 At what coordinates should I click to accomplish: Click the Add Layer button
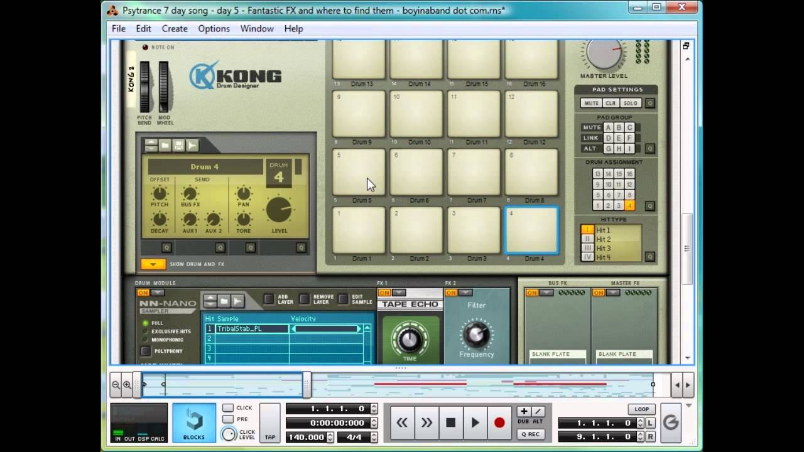coord(269,299)
